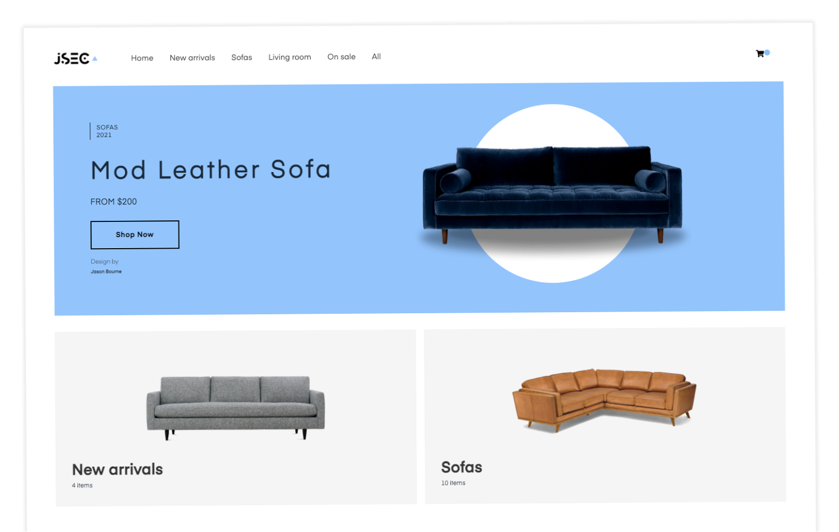Click the Jason Bourne designer name
This screenshot has width=839, height=532.
(106, 271)
